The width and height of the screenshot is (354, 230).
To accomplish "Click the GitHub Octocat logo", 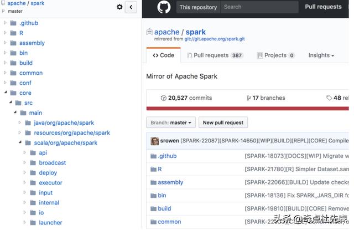I will 164,7.
